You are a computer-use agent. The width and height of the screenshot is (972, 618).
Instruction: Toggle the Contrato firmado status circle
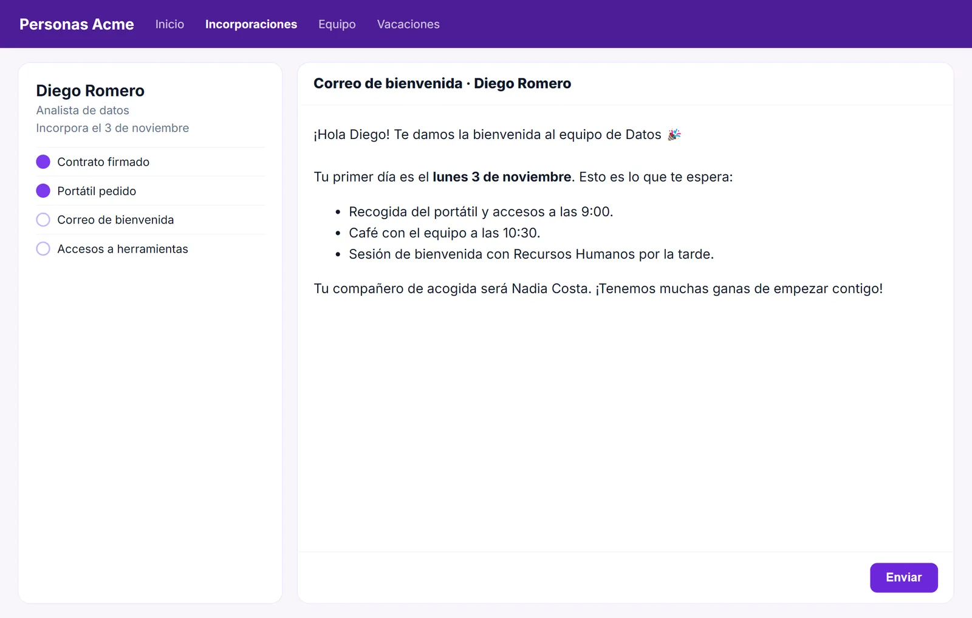coord(43,161)
